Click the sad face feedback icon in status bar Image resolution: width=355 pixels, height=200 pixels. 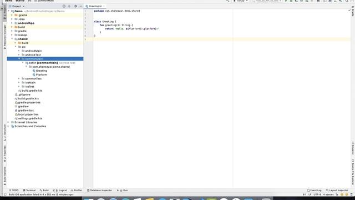click(x=347, y=194)
